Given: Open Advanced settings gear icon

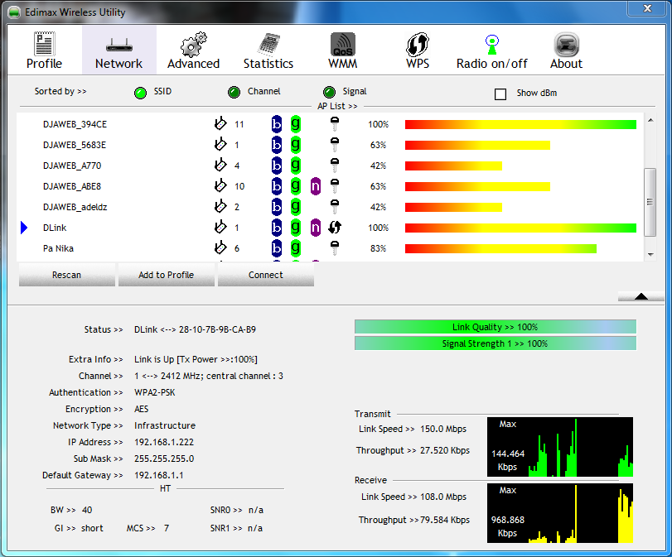Looking at the screenshot, I should tap(193, 44).
